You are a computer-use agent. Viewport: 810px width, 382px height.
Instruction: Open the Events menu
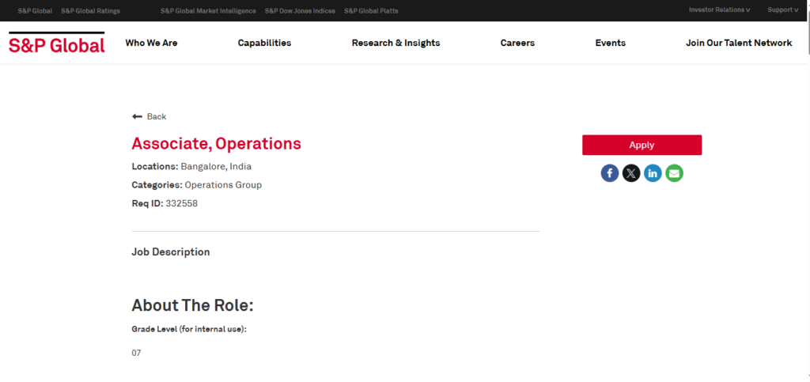610,43
